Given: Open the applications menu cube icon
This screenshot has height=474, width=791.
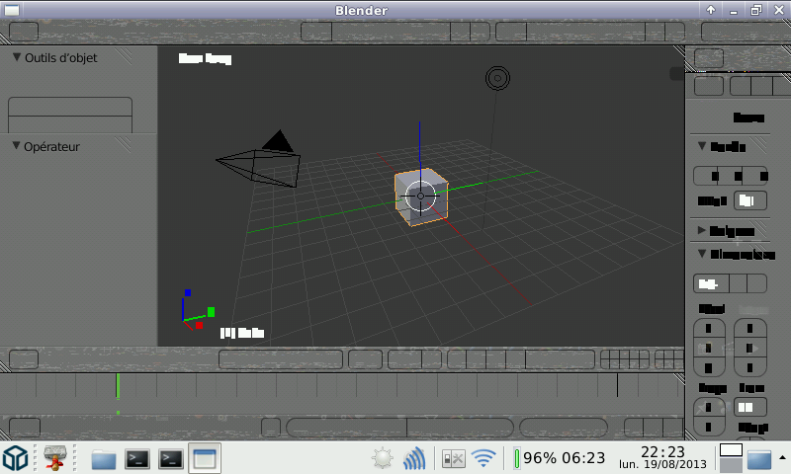Looking at the screenshot, I should [x=16, y=458].
